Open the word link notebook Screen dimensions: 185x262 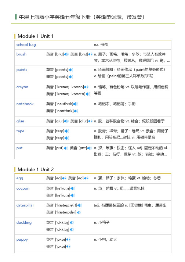point(25,104)
